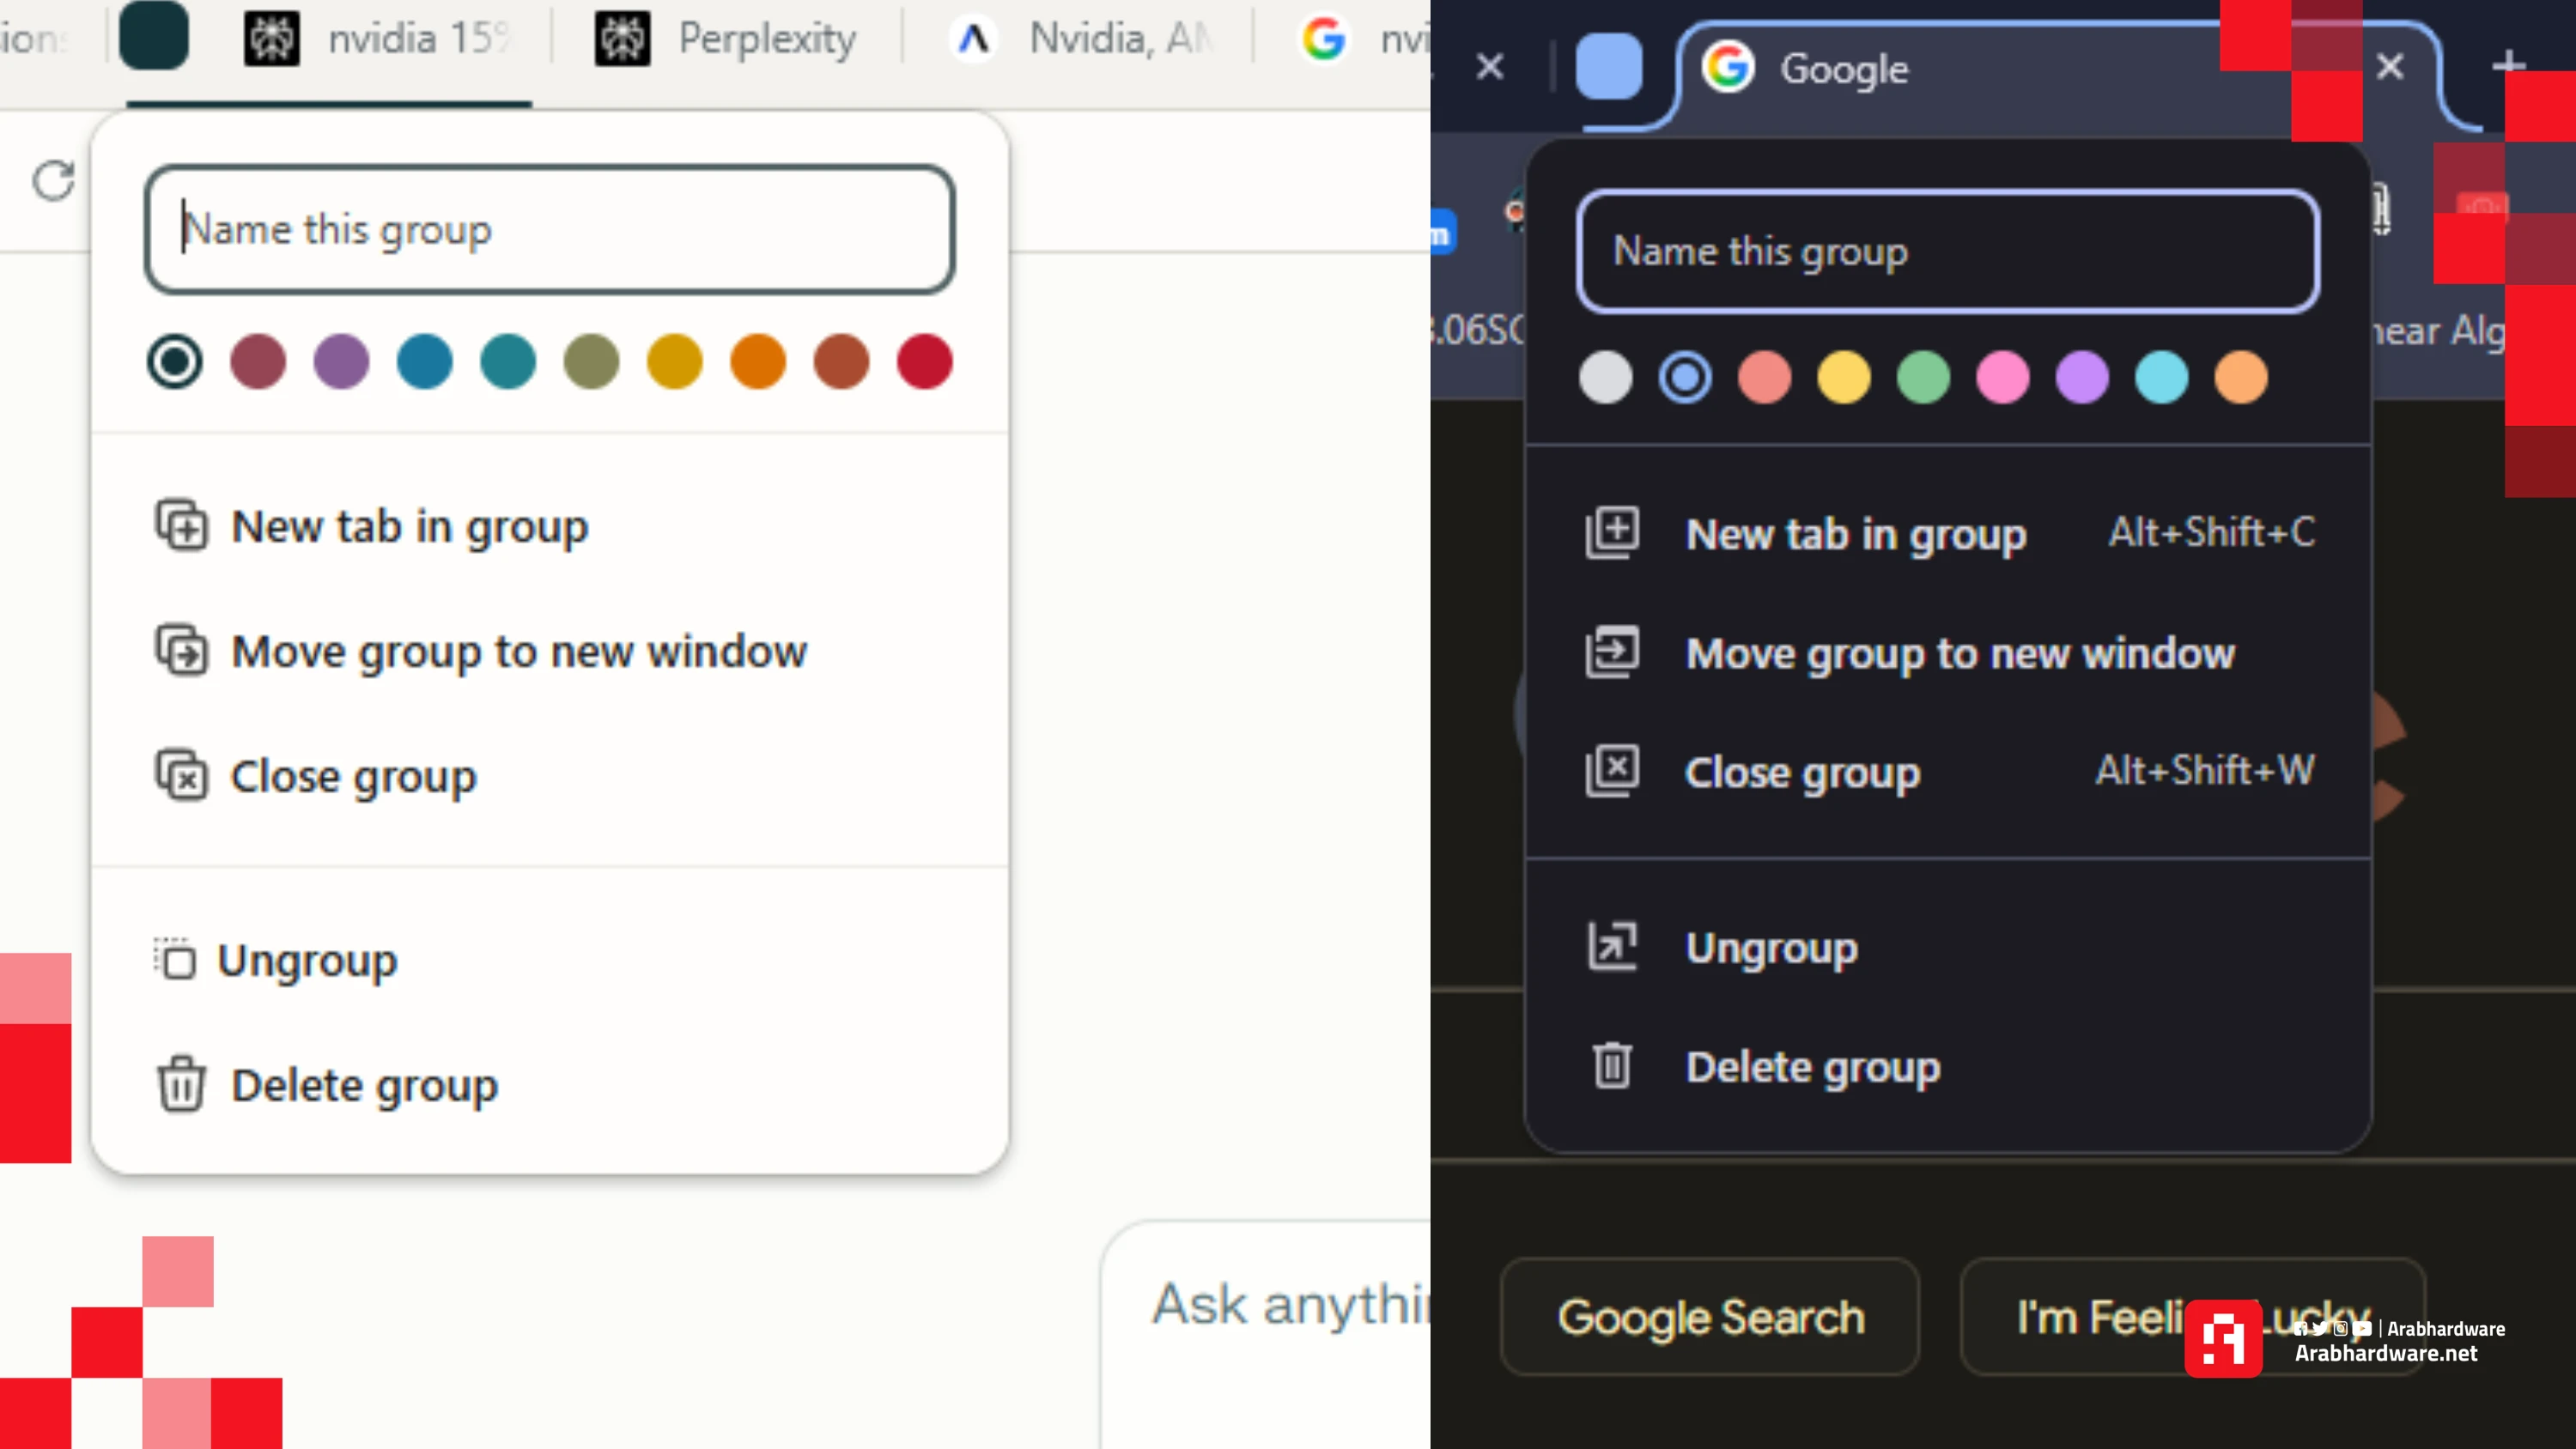The image size is (2576, 1449).
Task: Select Ungroup in the dark menu
Action: point(1948,947)
